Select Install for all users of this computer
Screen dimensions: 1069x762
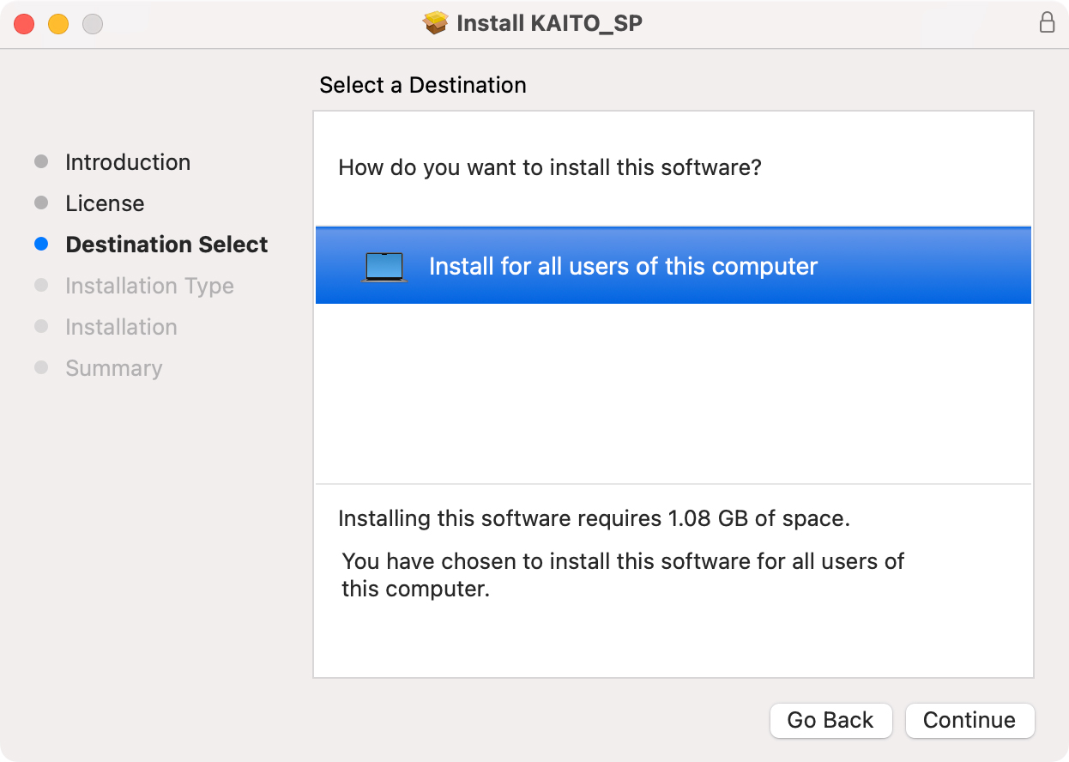click(673, 266)
